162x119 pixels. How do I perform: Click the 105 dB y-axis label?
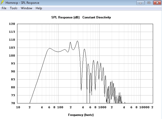pyautogui.click(x=12, y=48)
